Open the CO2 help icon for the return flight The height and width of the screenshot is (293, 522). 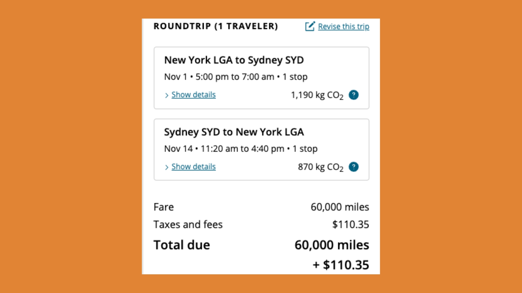point(354,167)
